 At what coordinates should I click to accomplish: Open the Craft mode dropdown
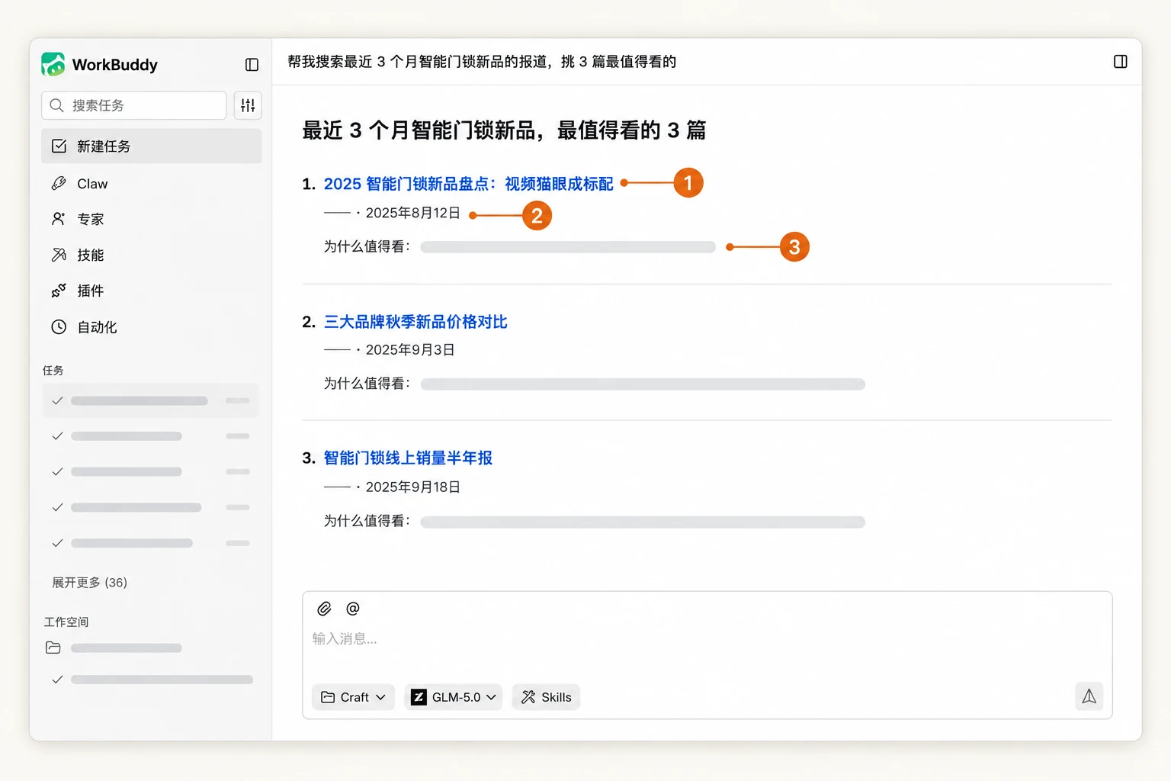coord(353,697)
